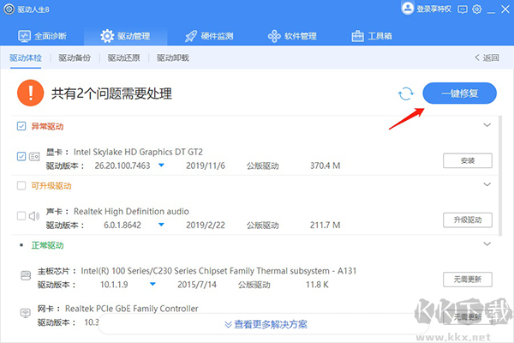Switch to the 驱动卸载 sub-tab
Viewport: 514px width, 343px height.
(x=173, y=58)
